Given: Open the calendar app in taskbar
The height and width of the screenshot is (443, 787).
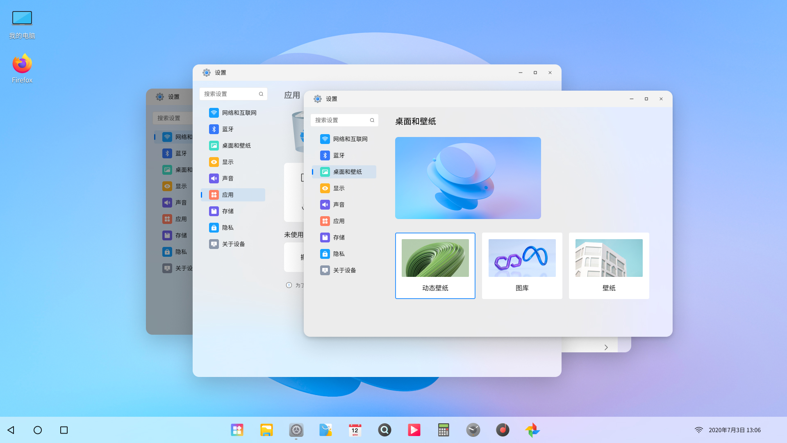Looking at the screenshot, I should 355,430.
